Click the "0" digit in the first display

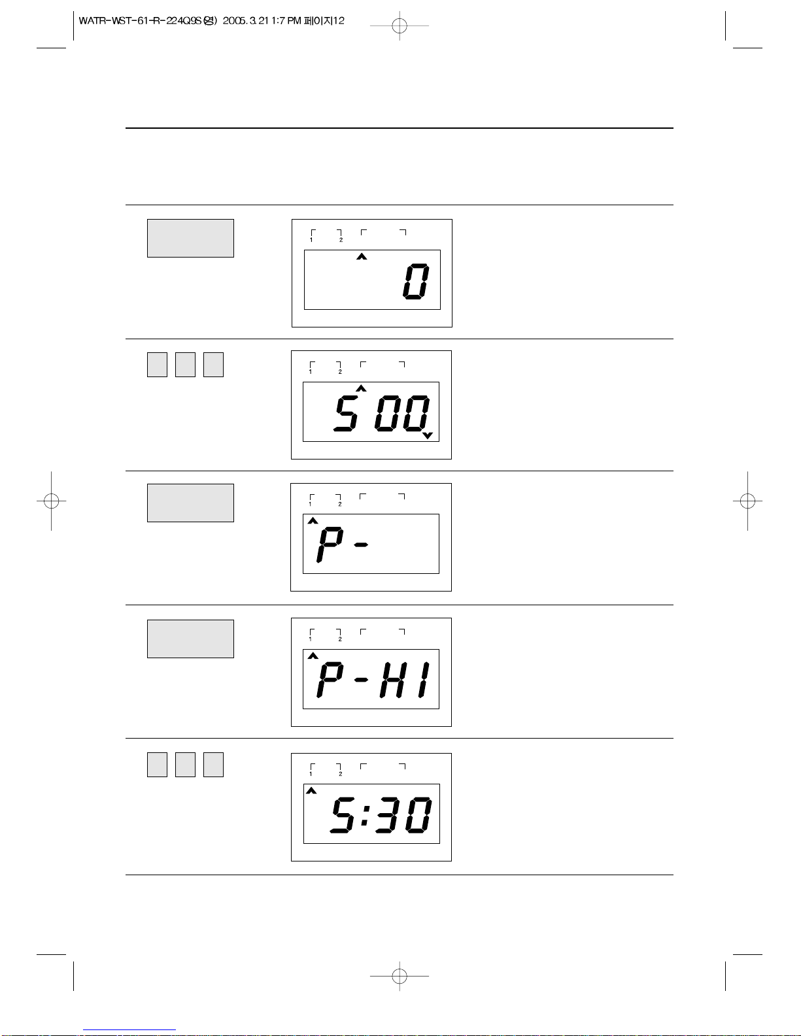click(x=417, y=282)
